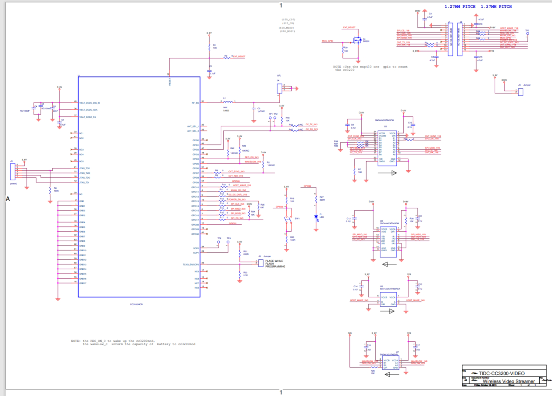Select the SN74AVC1T45DRLR part label
The height and width of the screenshot is (396, 552).
[x=390, y=289]
